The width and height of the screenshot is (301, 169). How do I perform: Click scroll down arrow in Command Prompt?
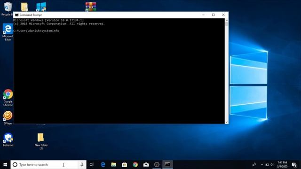[227, 122]
